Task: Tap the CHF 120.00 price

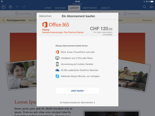Action: tap(101, 29)
